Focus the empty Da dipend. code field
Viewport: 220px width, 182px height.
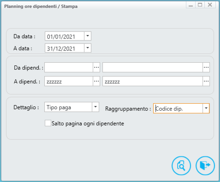coord(69,67)
